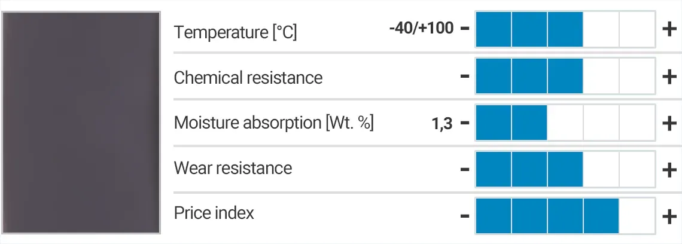
Task: Click the plus icon for Temperature
Action: (669, 29)
